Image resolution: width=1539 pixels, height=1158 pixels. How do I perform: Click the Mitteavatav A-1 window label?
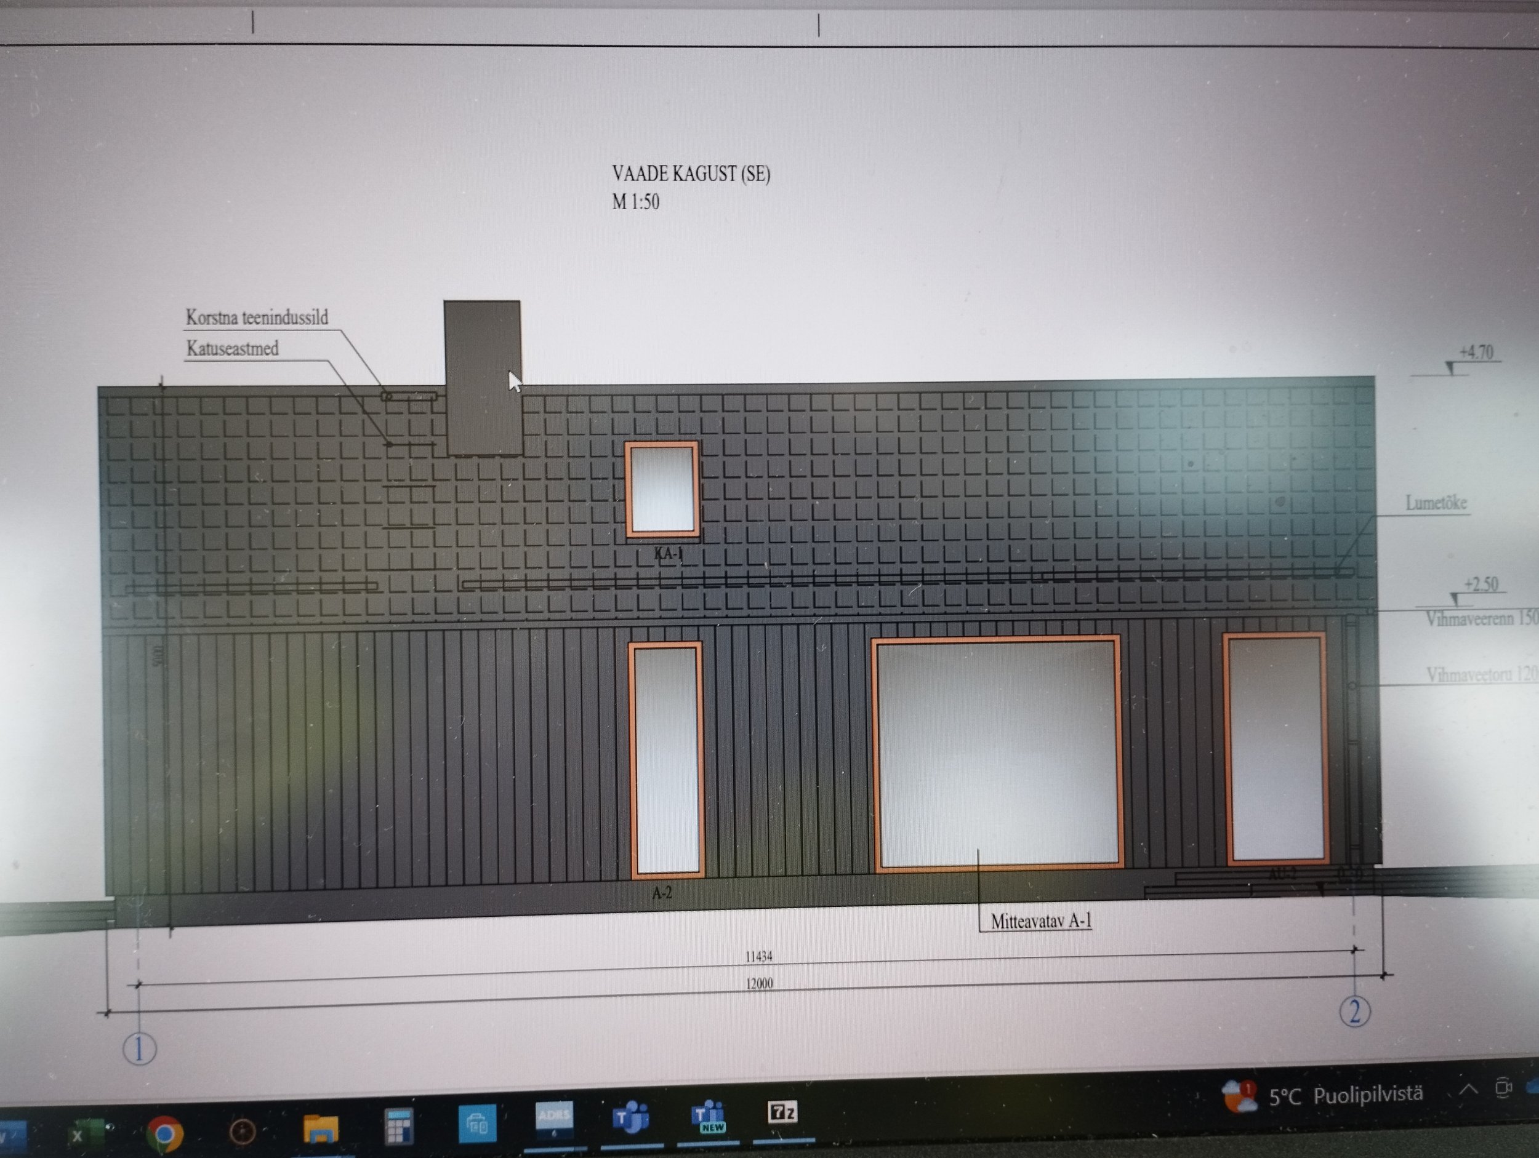point(1041,922)
